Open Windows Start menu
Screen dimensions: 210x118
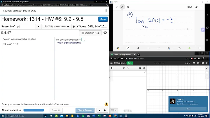point(3,116)
